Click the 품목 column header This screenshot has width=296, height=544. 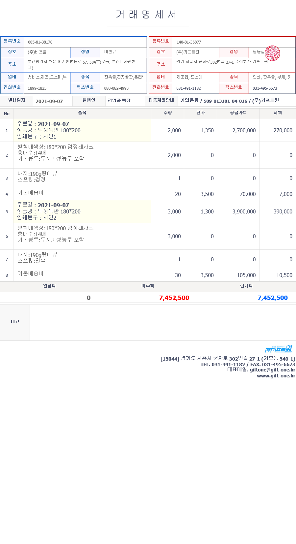[x=82, y=113]
